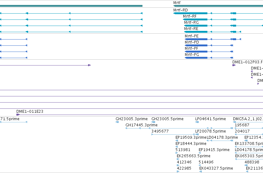Open the Mrtf-PE protein label
The height and width of the screenshot is (173, 263).
tap(192, 36)
